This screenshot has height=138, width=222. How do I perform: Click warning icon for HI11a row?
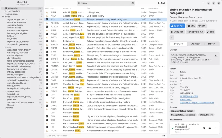point(47,123)
